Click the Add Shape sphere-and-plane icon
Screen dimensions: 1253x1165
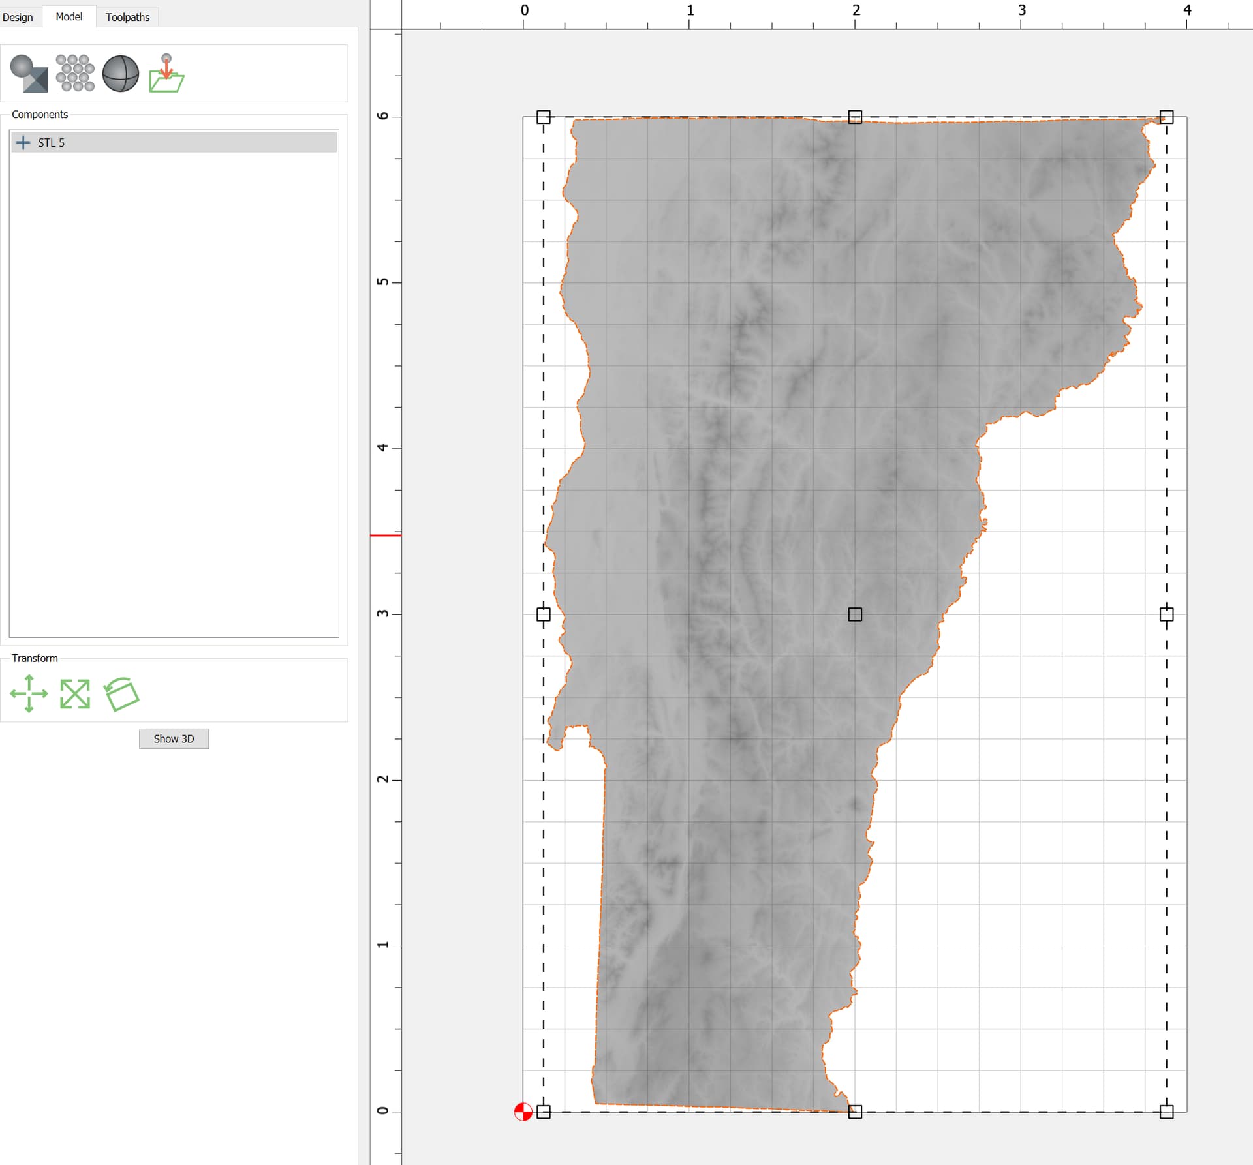[x=29, y=73]
